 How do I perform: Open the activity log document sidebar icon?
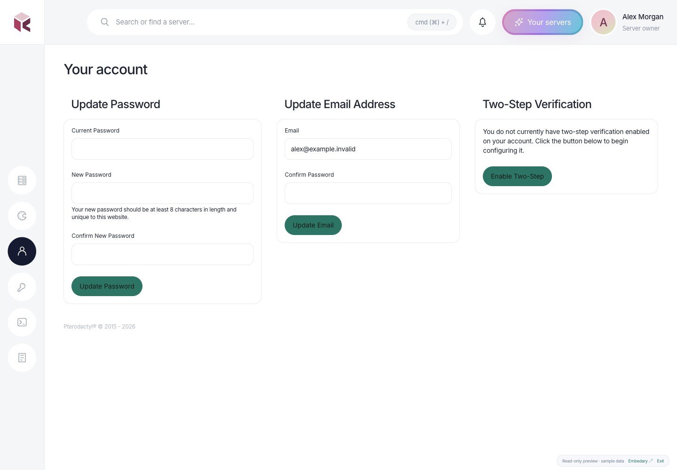22,358
